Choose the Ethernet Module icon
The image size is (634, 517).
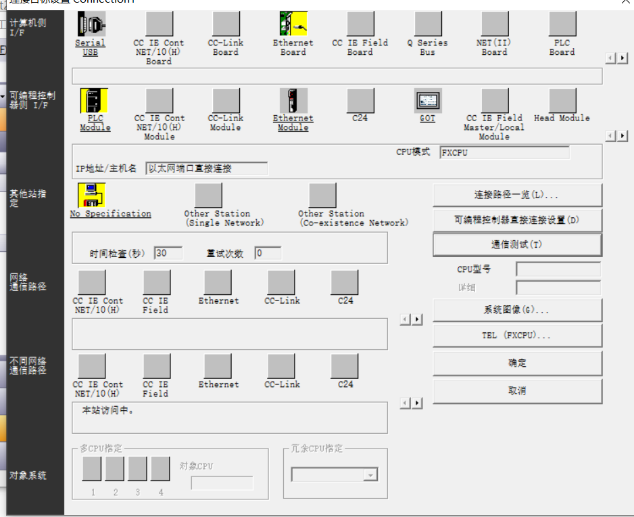click(x=293, y=101)
